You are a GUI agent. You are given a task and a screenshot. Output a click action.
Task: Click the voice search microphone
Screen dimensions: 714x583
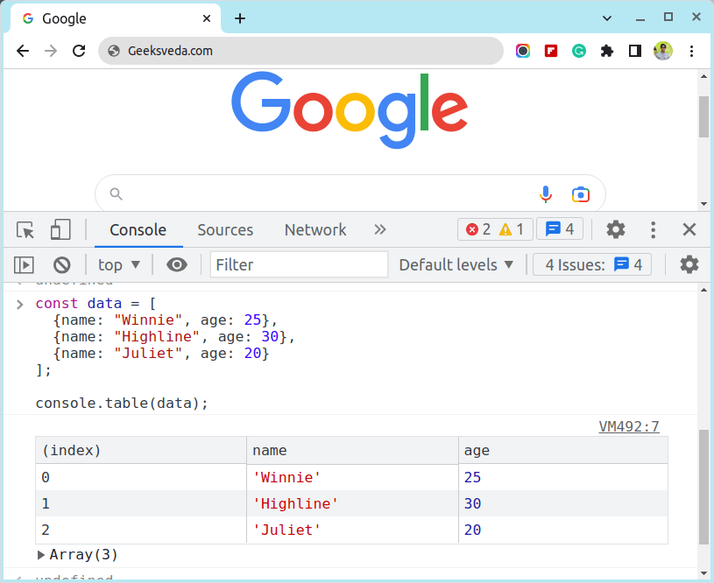tap(545, 193)
